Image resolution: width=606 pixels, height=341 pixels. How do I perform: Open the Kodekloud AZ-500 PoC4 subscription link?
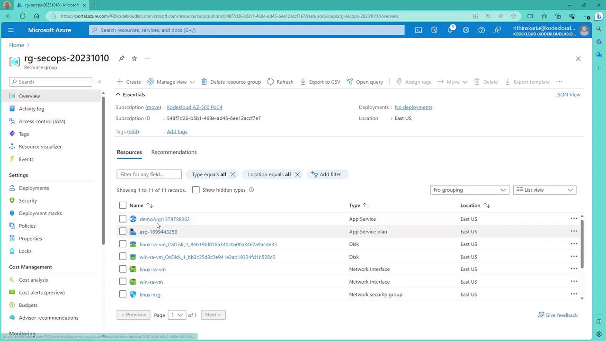[195, 107]
